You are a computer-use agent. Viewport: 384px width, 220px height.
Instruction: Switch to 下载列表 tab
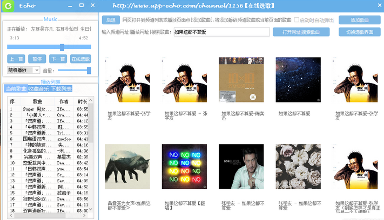click(x=61, y=89)
